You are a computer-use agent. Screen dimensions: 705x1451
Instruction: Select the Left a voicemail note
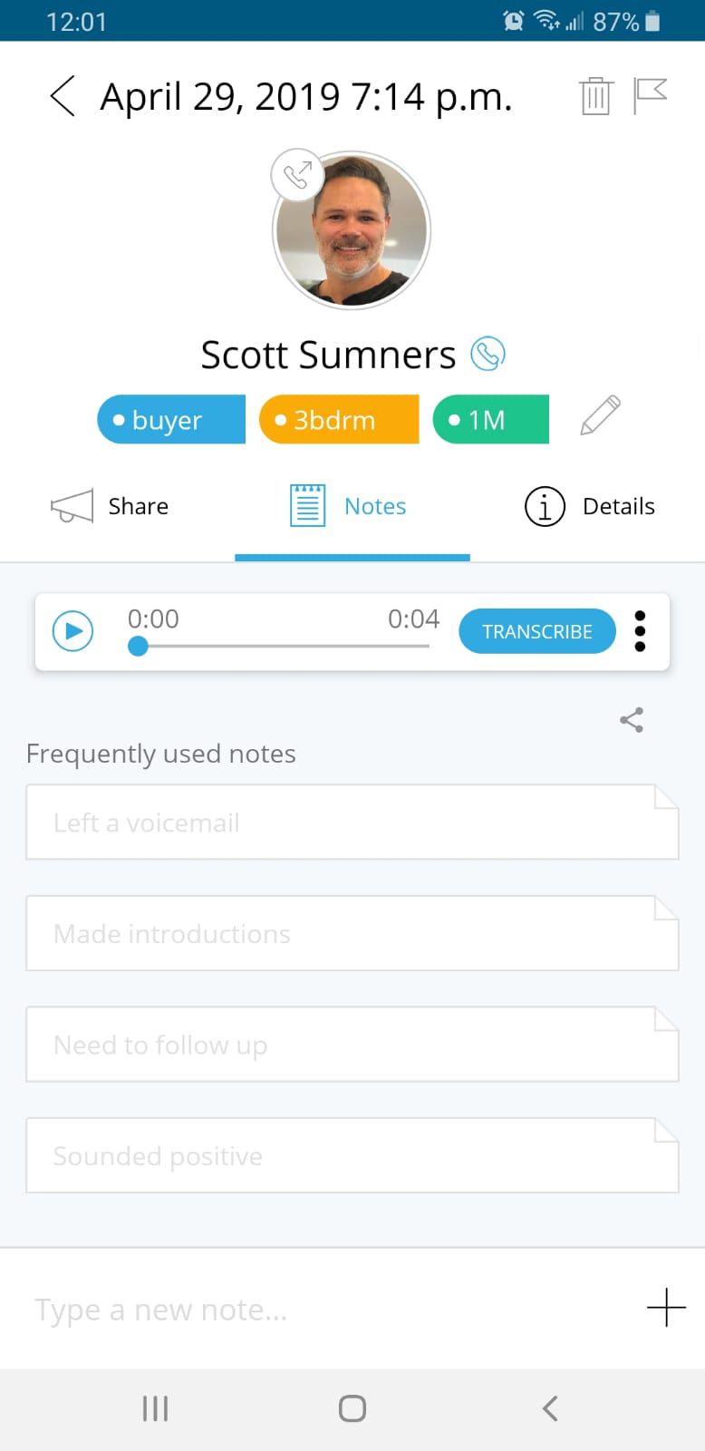click(352, 822)
